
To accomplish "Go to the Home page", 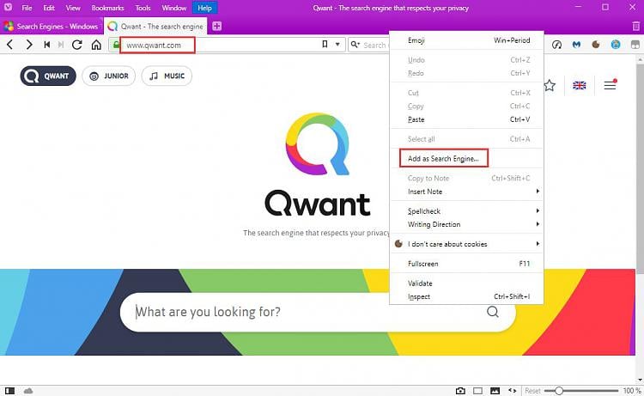I will tap(96, 45).
